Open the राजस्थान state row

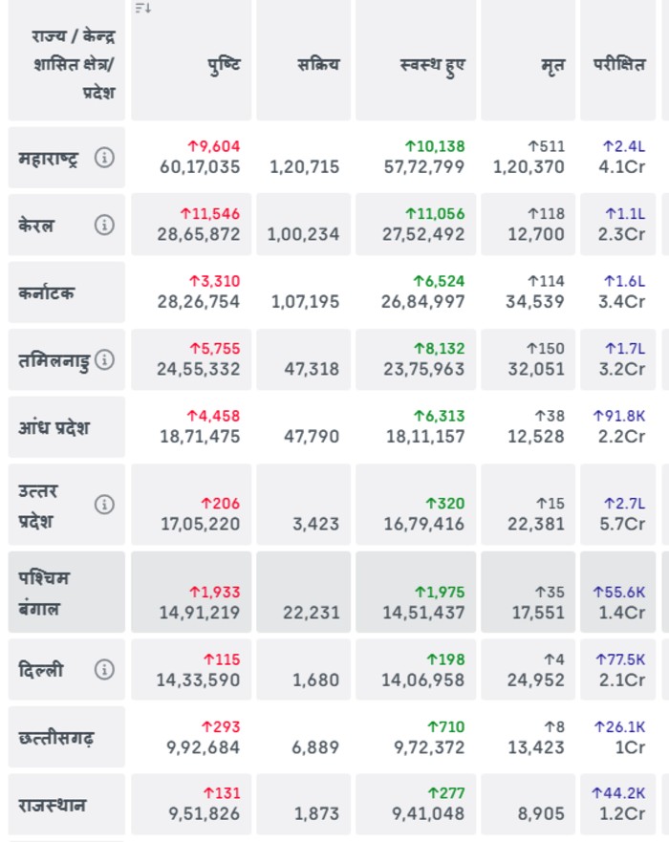click(53, 805)
